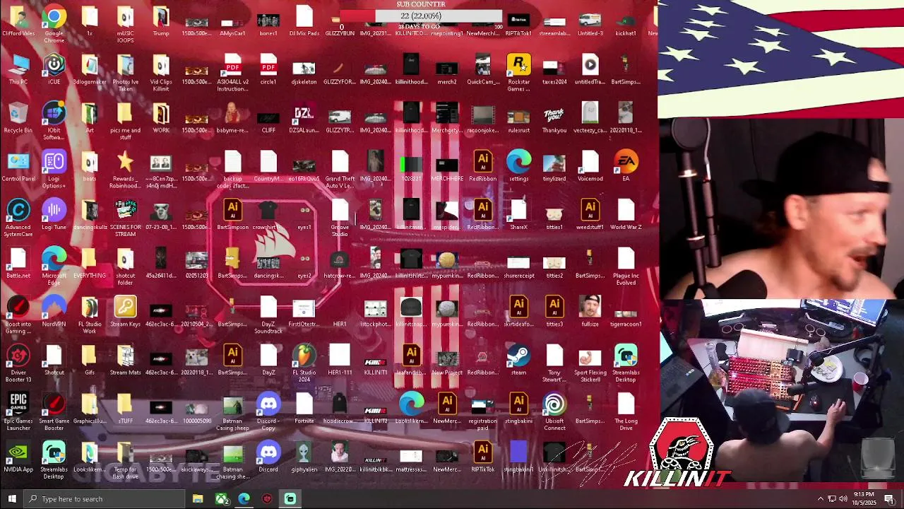Click the taskbar search box

click(104, 499)
